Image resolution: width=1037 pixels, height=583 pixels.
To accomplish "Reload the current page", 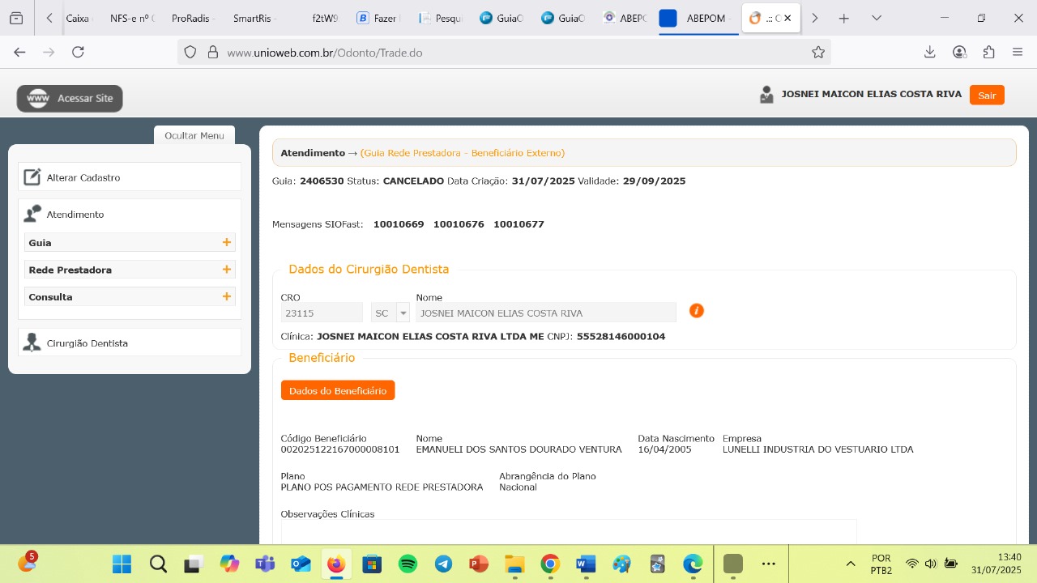I will pyautogui.click(x=78, y=52).
